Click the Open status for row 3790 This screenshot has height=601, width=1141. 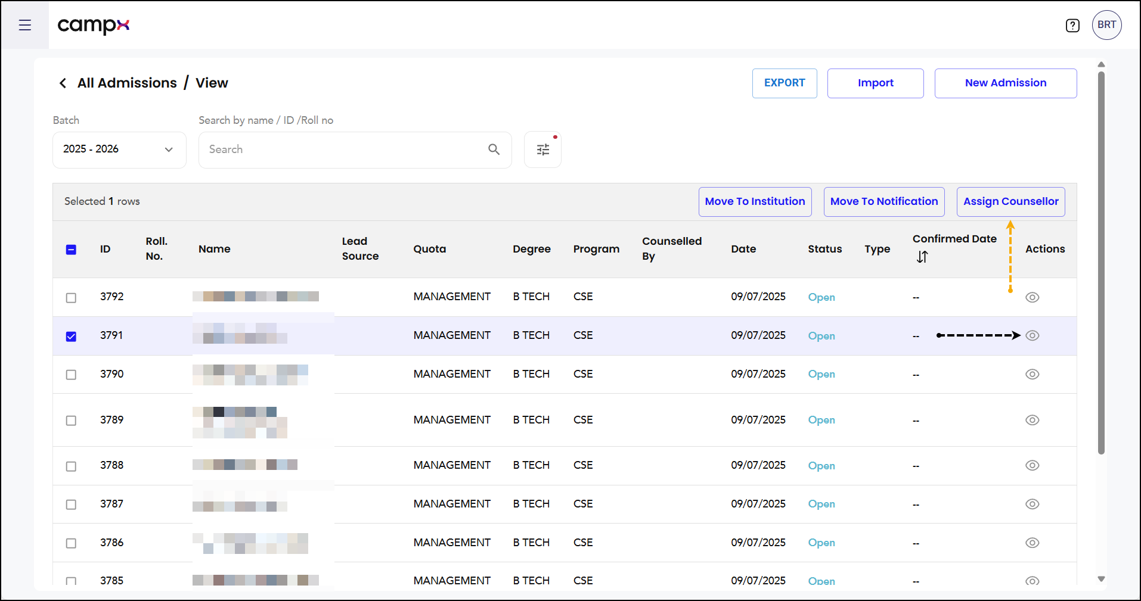coord(821,374)
